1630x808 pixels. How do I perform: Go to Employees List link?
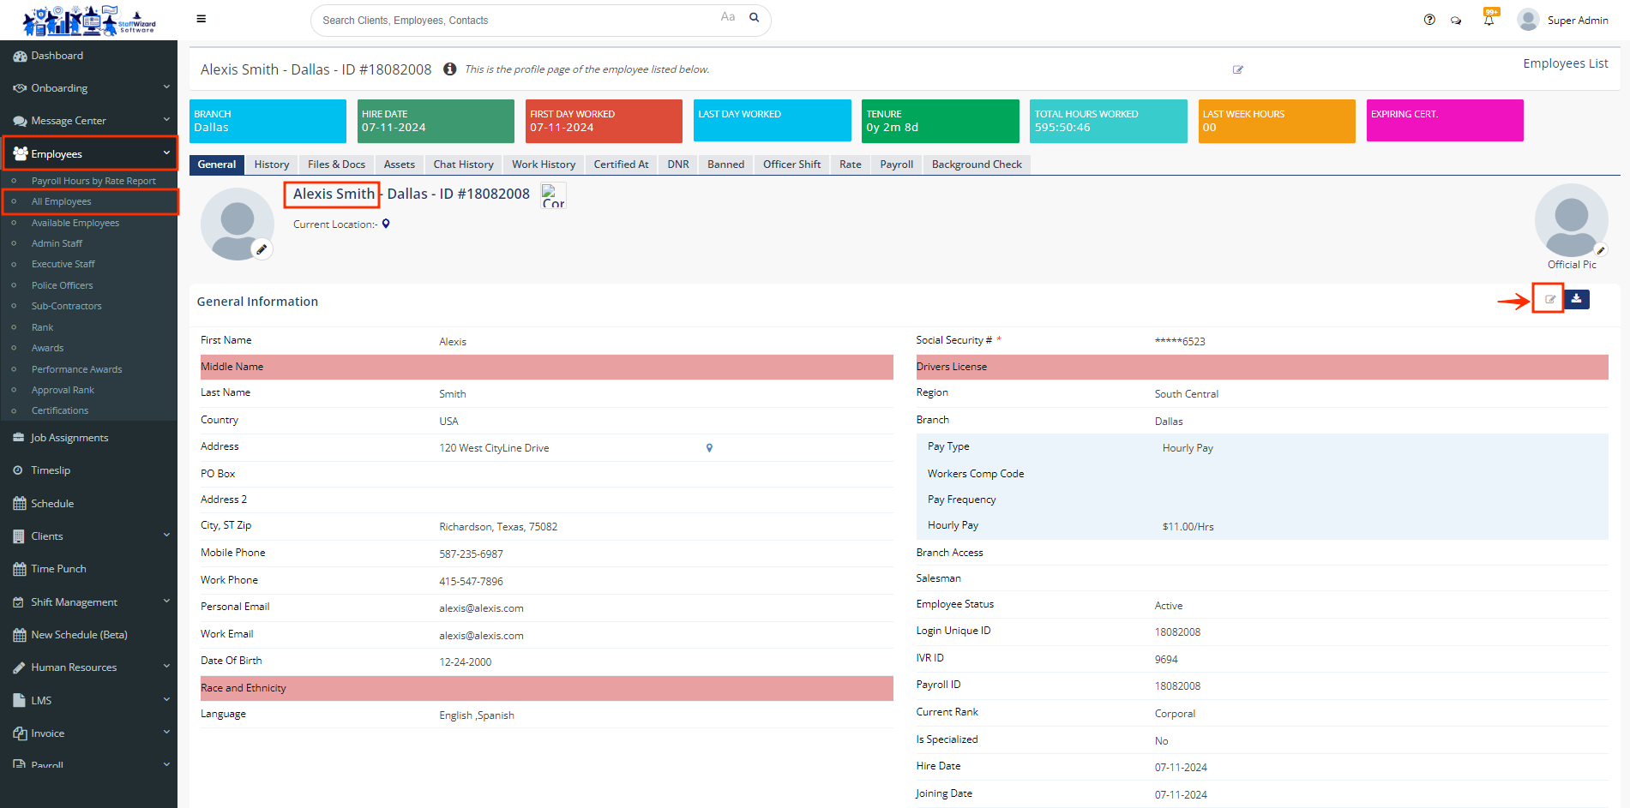tap(1565, 63)
